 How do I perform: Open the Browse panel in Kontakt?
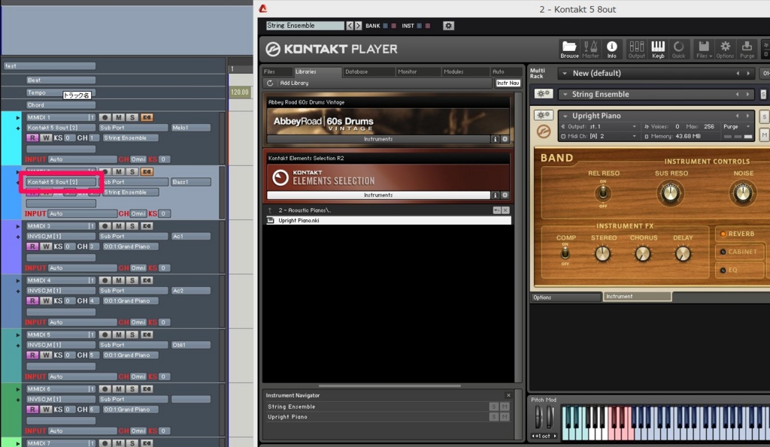click(x=569, y=49)
